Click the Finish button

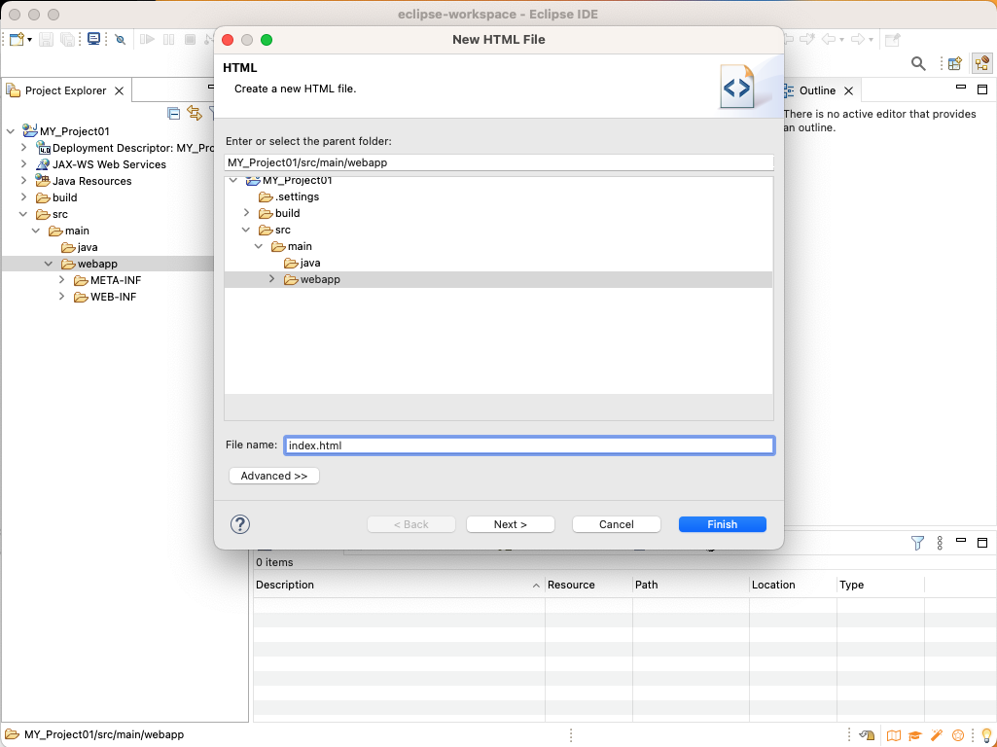(723, 524)
